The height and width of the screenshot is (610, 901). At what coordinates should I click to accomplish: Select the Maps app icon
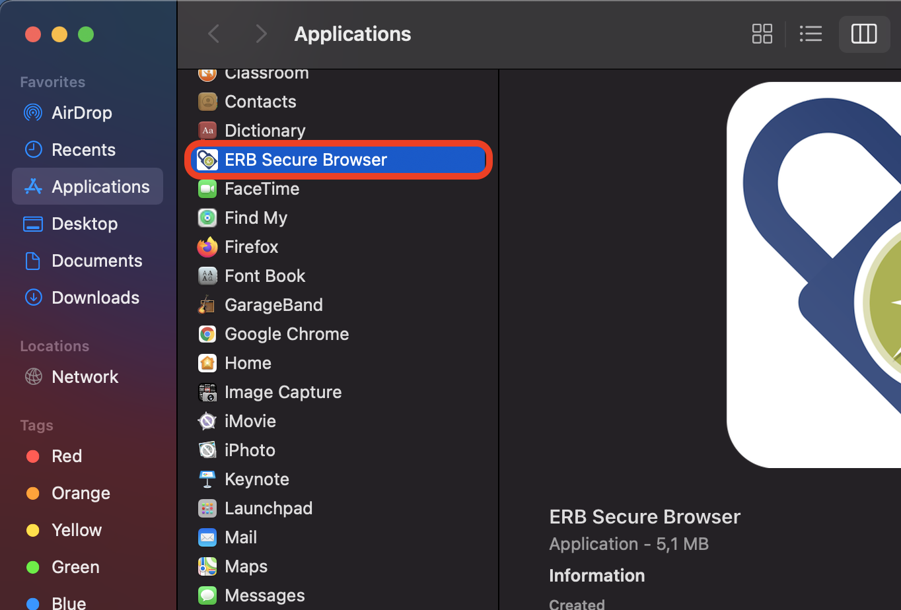pos(207,566)
